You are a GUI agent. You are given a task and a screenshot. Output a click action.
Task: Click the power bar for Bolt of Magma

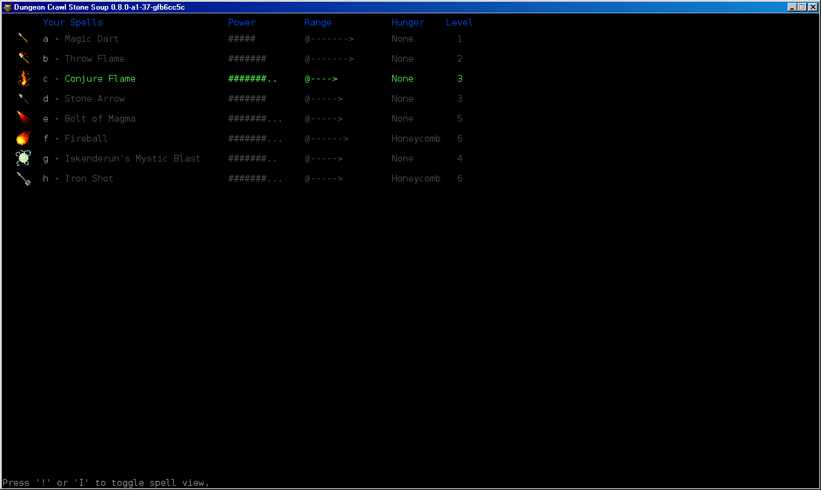[256, 119]
